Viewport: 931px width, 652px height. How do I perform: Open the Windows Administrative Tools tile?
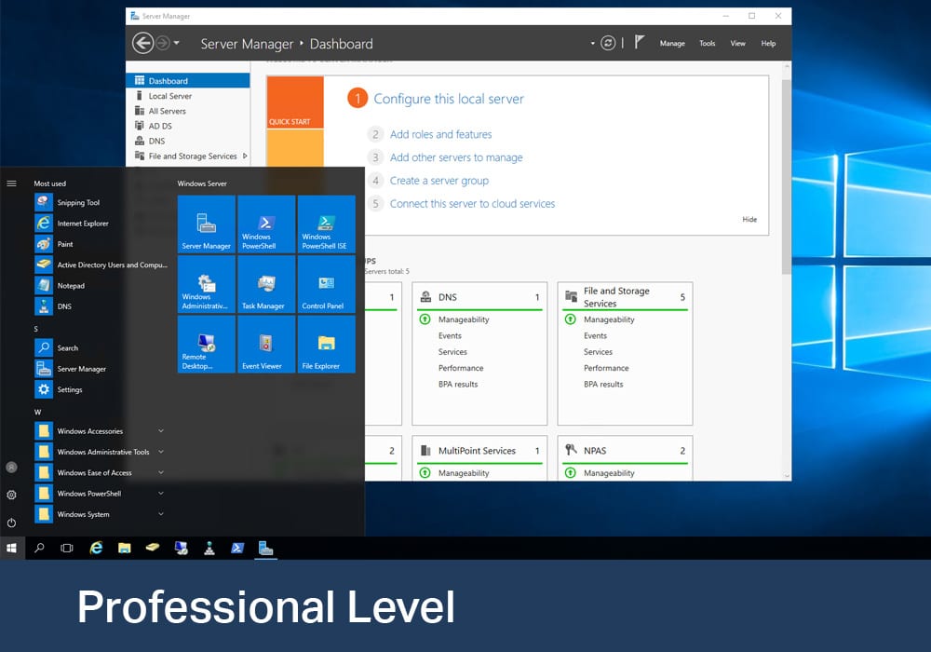pos(206,284)
